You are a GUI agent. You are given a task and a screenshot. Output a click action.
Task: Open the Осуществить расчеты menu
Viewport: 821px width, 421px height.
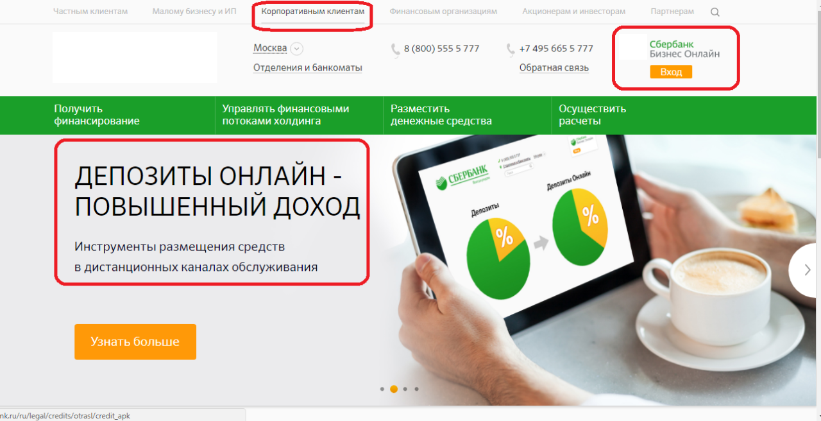pyautogui.click(x=592, y=115)
